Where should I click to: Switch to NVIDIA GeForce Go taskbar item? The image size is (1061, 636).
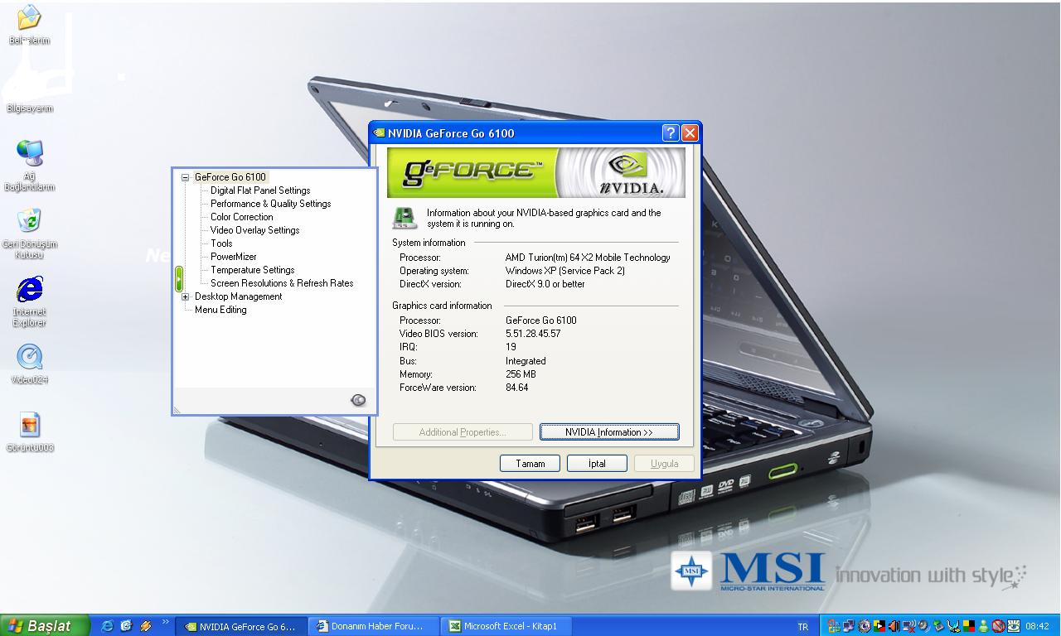(240, 627)
